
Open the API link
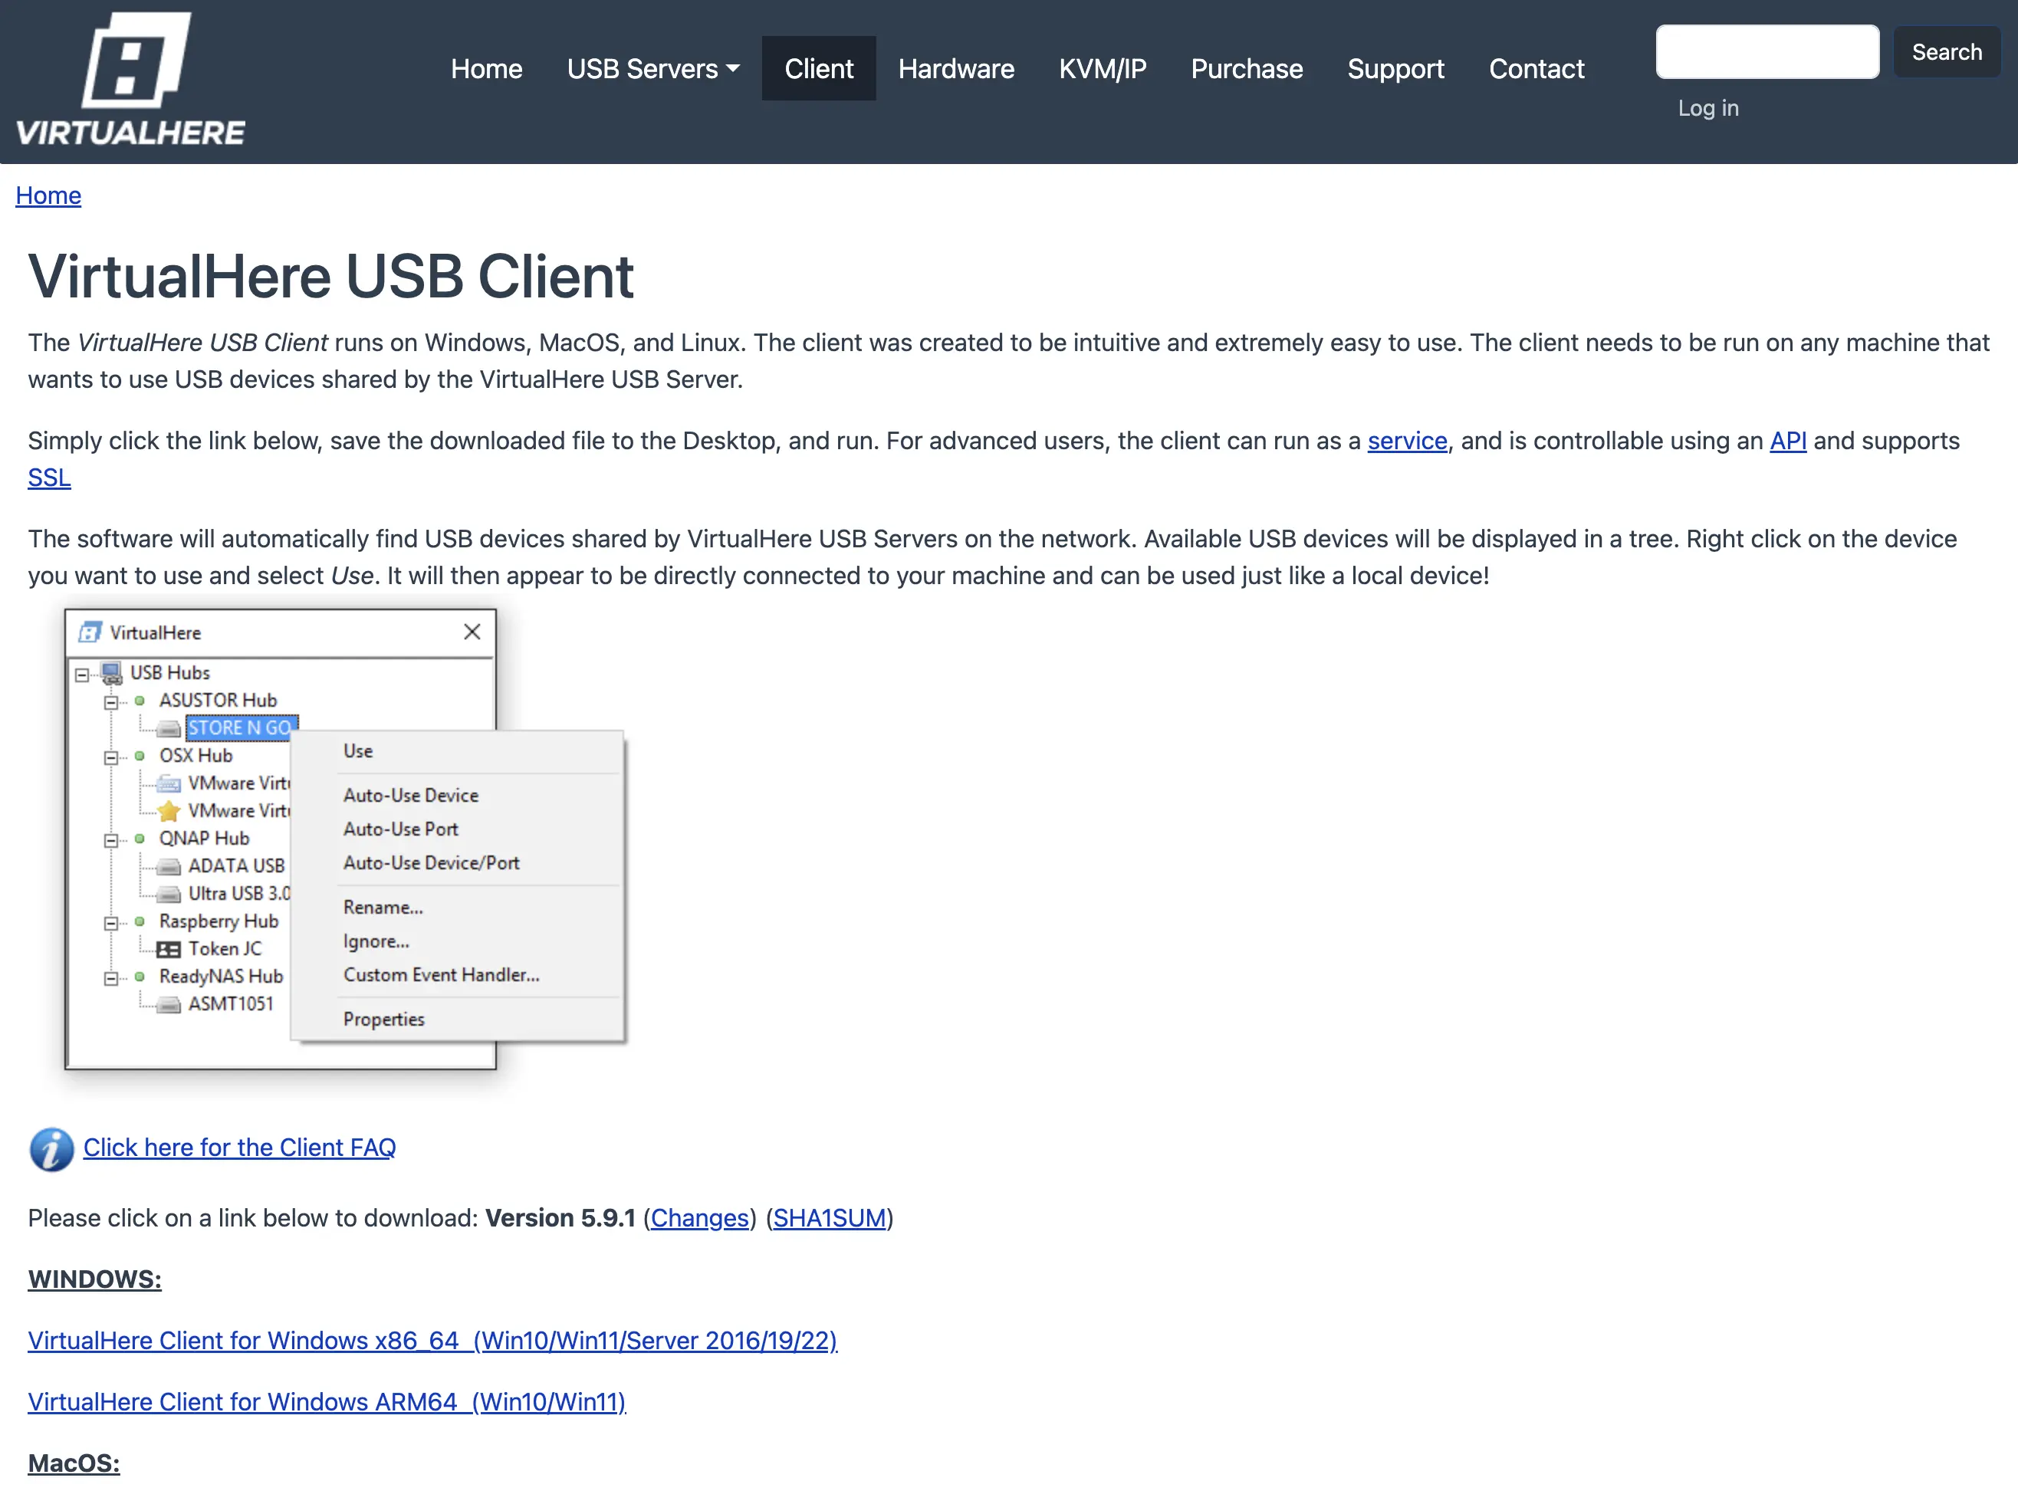(1788, 442)
